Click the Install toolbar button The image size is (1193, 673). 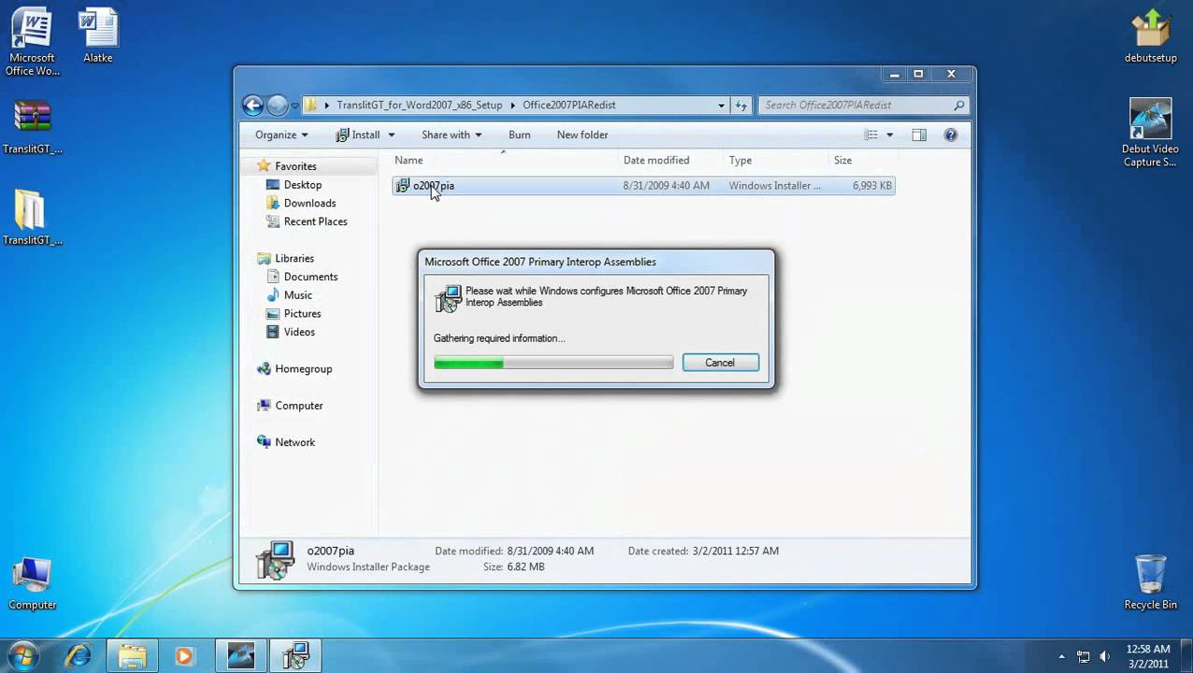click(x=357, y=135)
